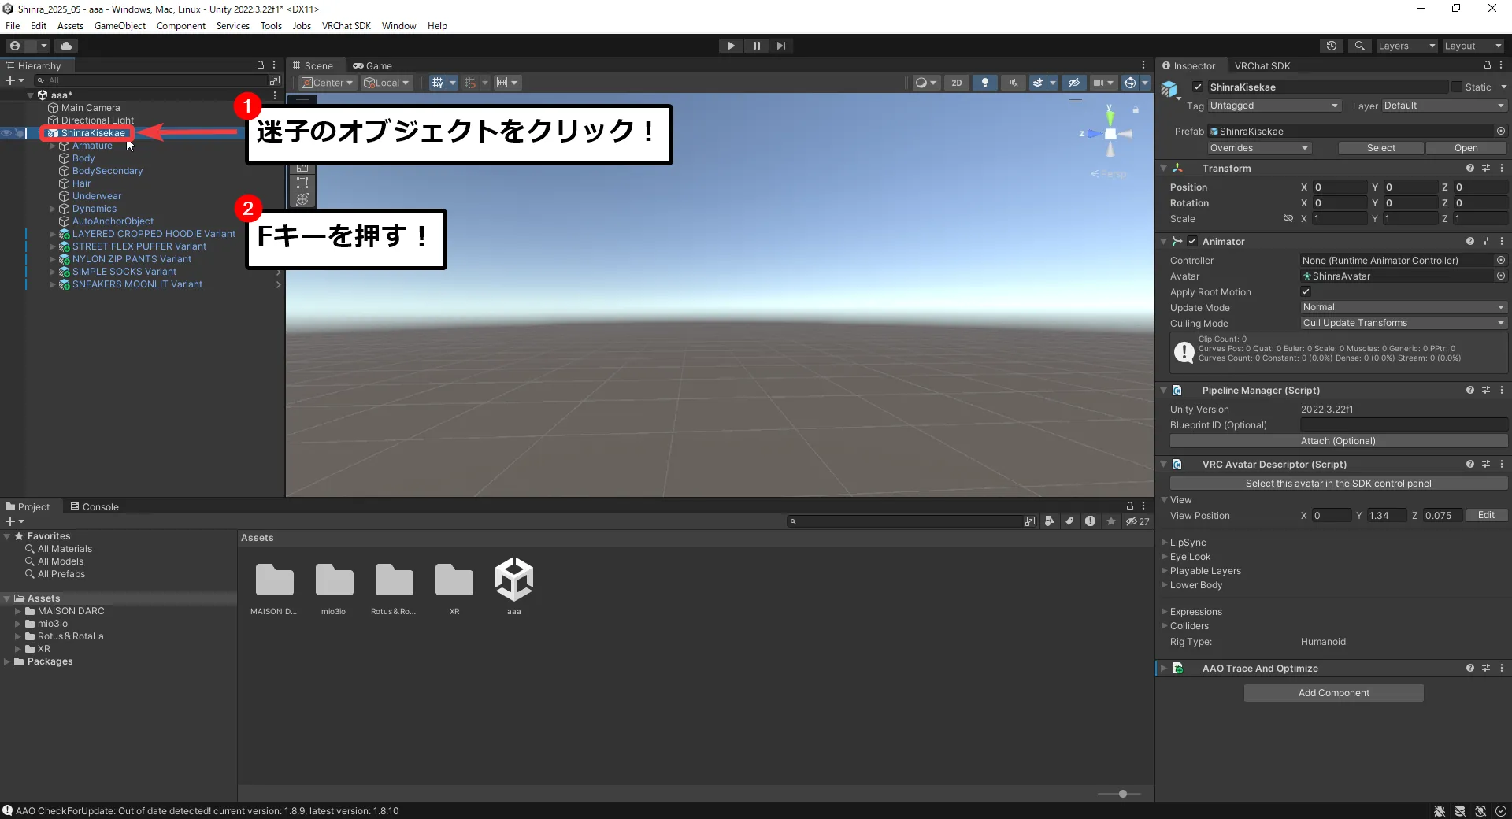
Task: Expand the Armature object in Hierarchy
Action: tap(53, 146)
